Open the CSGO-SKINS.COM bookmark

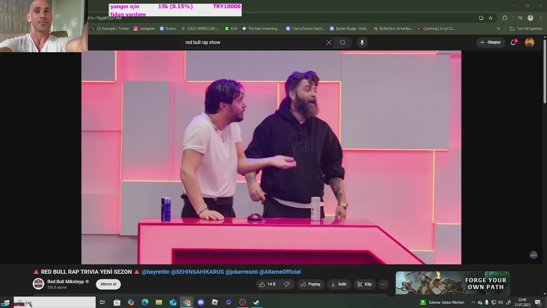pos(200,29)
